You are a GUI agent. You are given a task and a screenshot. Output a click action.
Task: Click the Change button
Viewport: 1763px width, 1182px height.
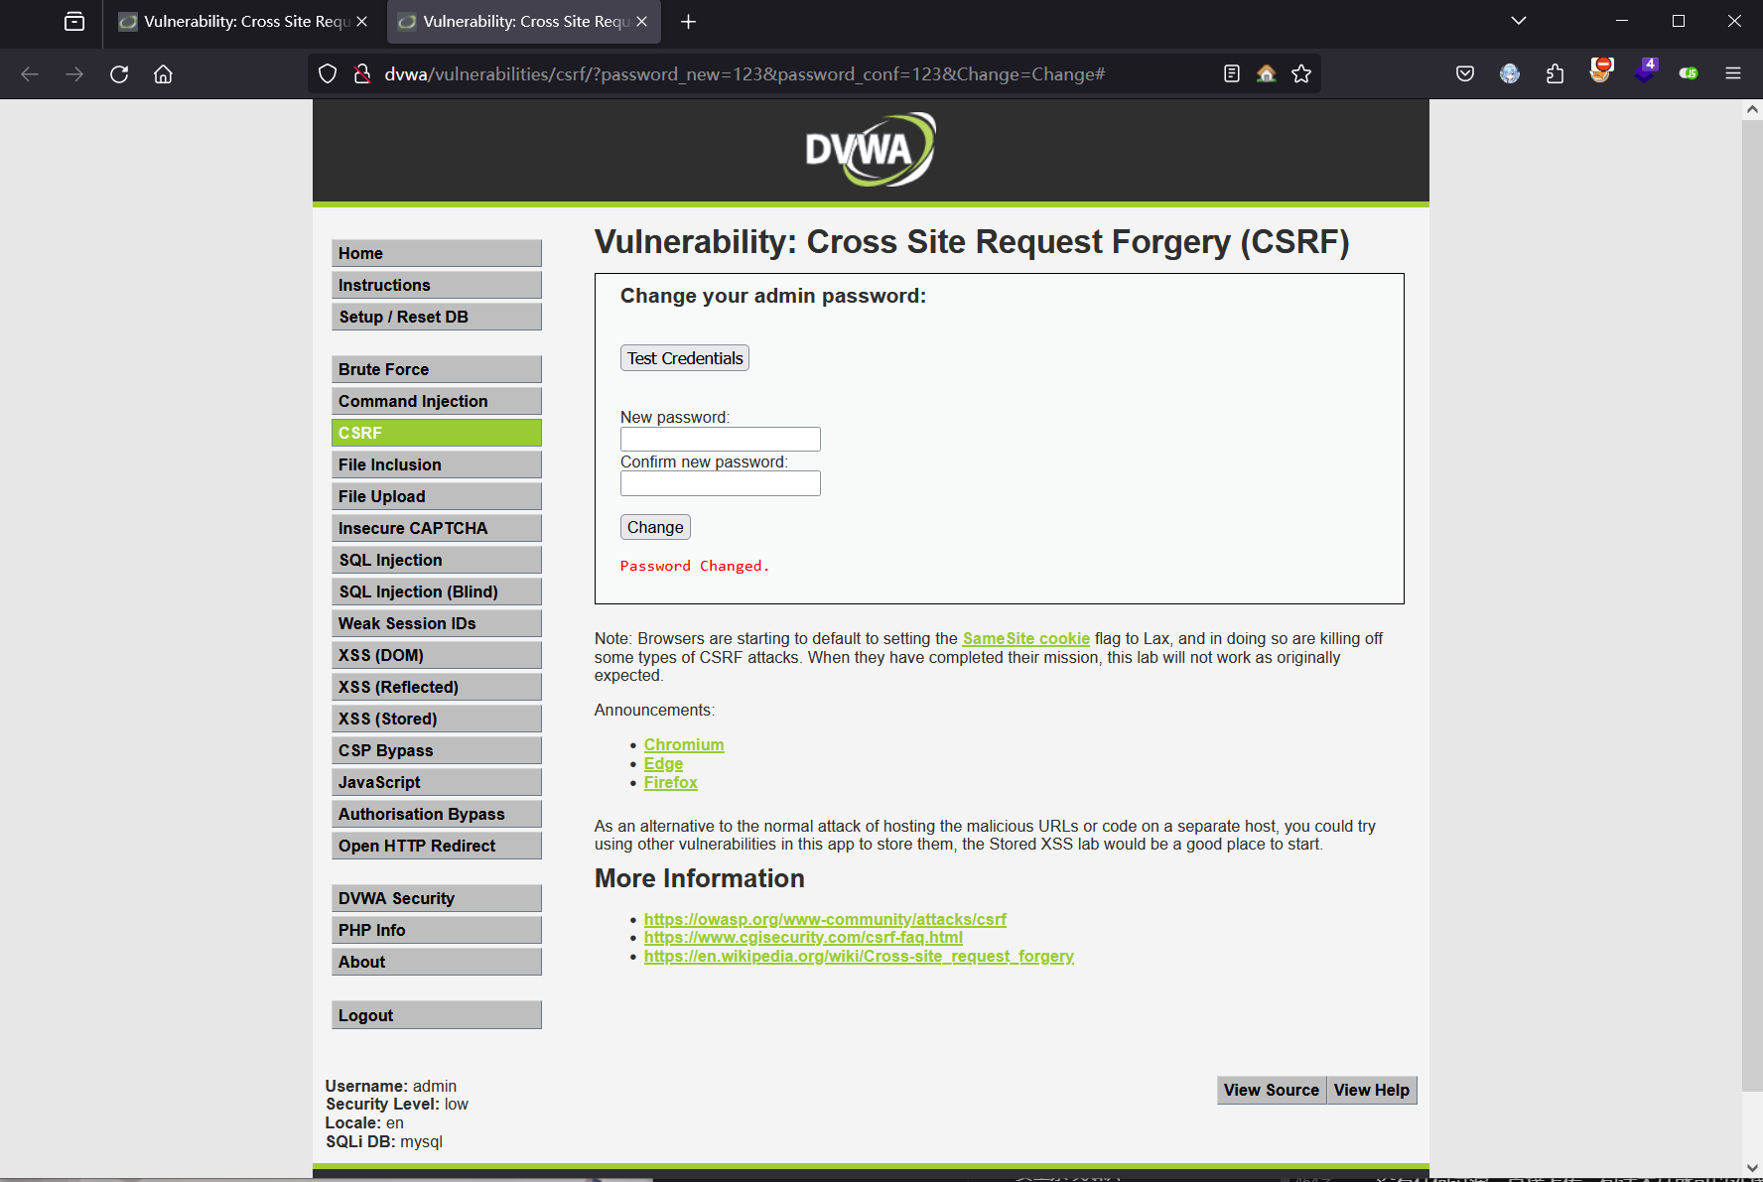(x=655, y=527)
